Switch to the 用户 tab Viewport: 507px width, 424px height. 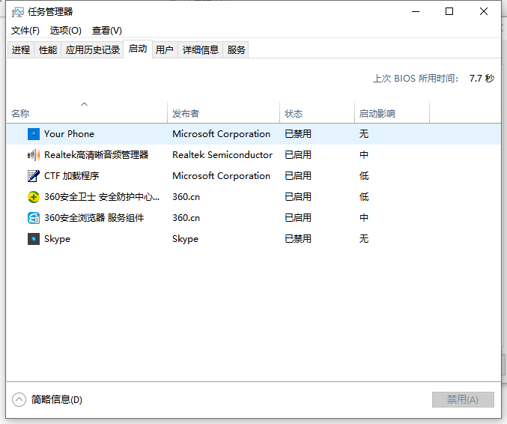tap(165, 49)
